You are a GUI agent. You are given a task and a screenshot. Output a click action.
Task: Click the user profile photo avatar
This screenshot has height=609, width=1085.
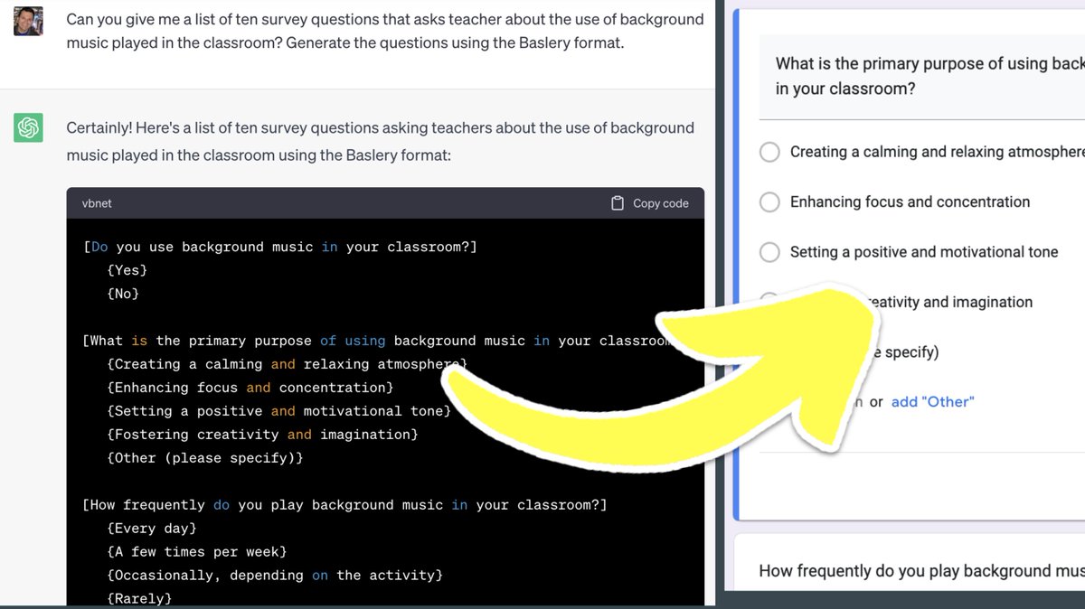[x=29, y=20]
